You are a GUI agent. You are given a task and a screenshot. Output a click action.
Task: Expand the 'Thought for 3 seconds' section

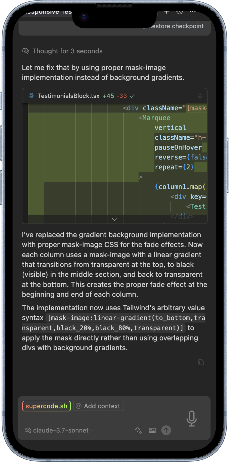point(62,51)
